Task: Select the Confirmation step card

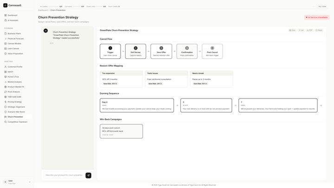Action: pos(187,52)
